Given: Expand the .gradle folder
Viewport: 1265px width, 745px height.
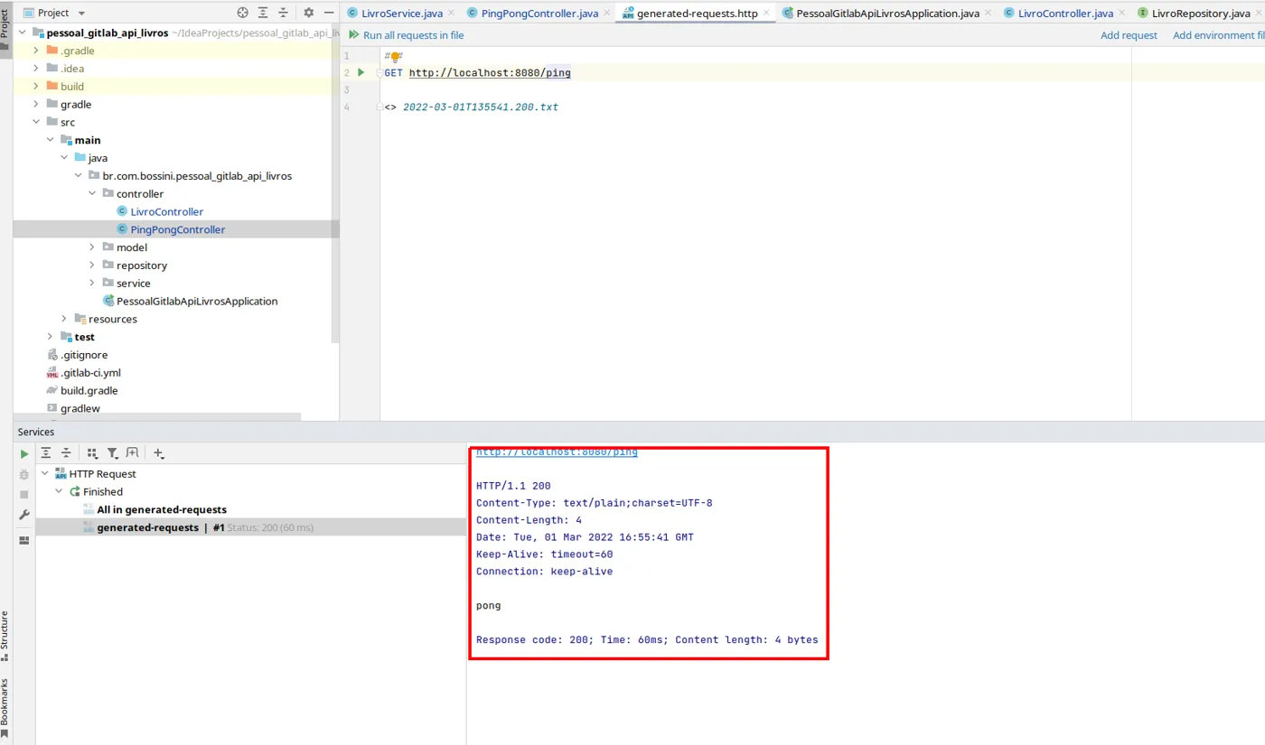Looking at the screenshot, I should click(37, 51).
